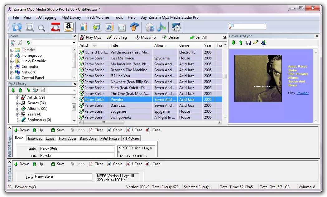
Task: Switch to the Front Cover tab
Action: pyautogui.click(x=68, y=138)
